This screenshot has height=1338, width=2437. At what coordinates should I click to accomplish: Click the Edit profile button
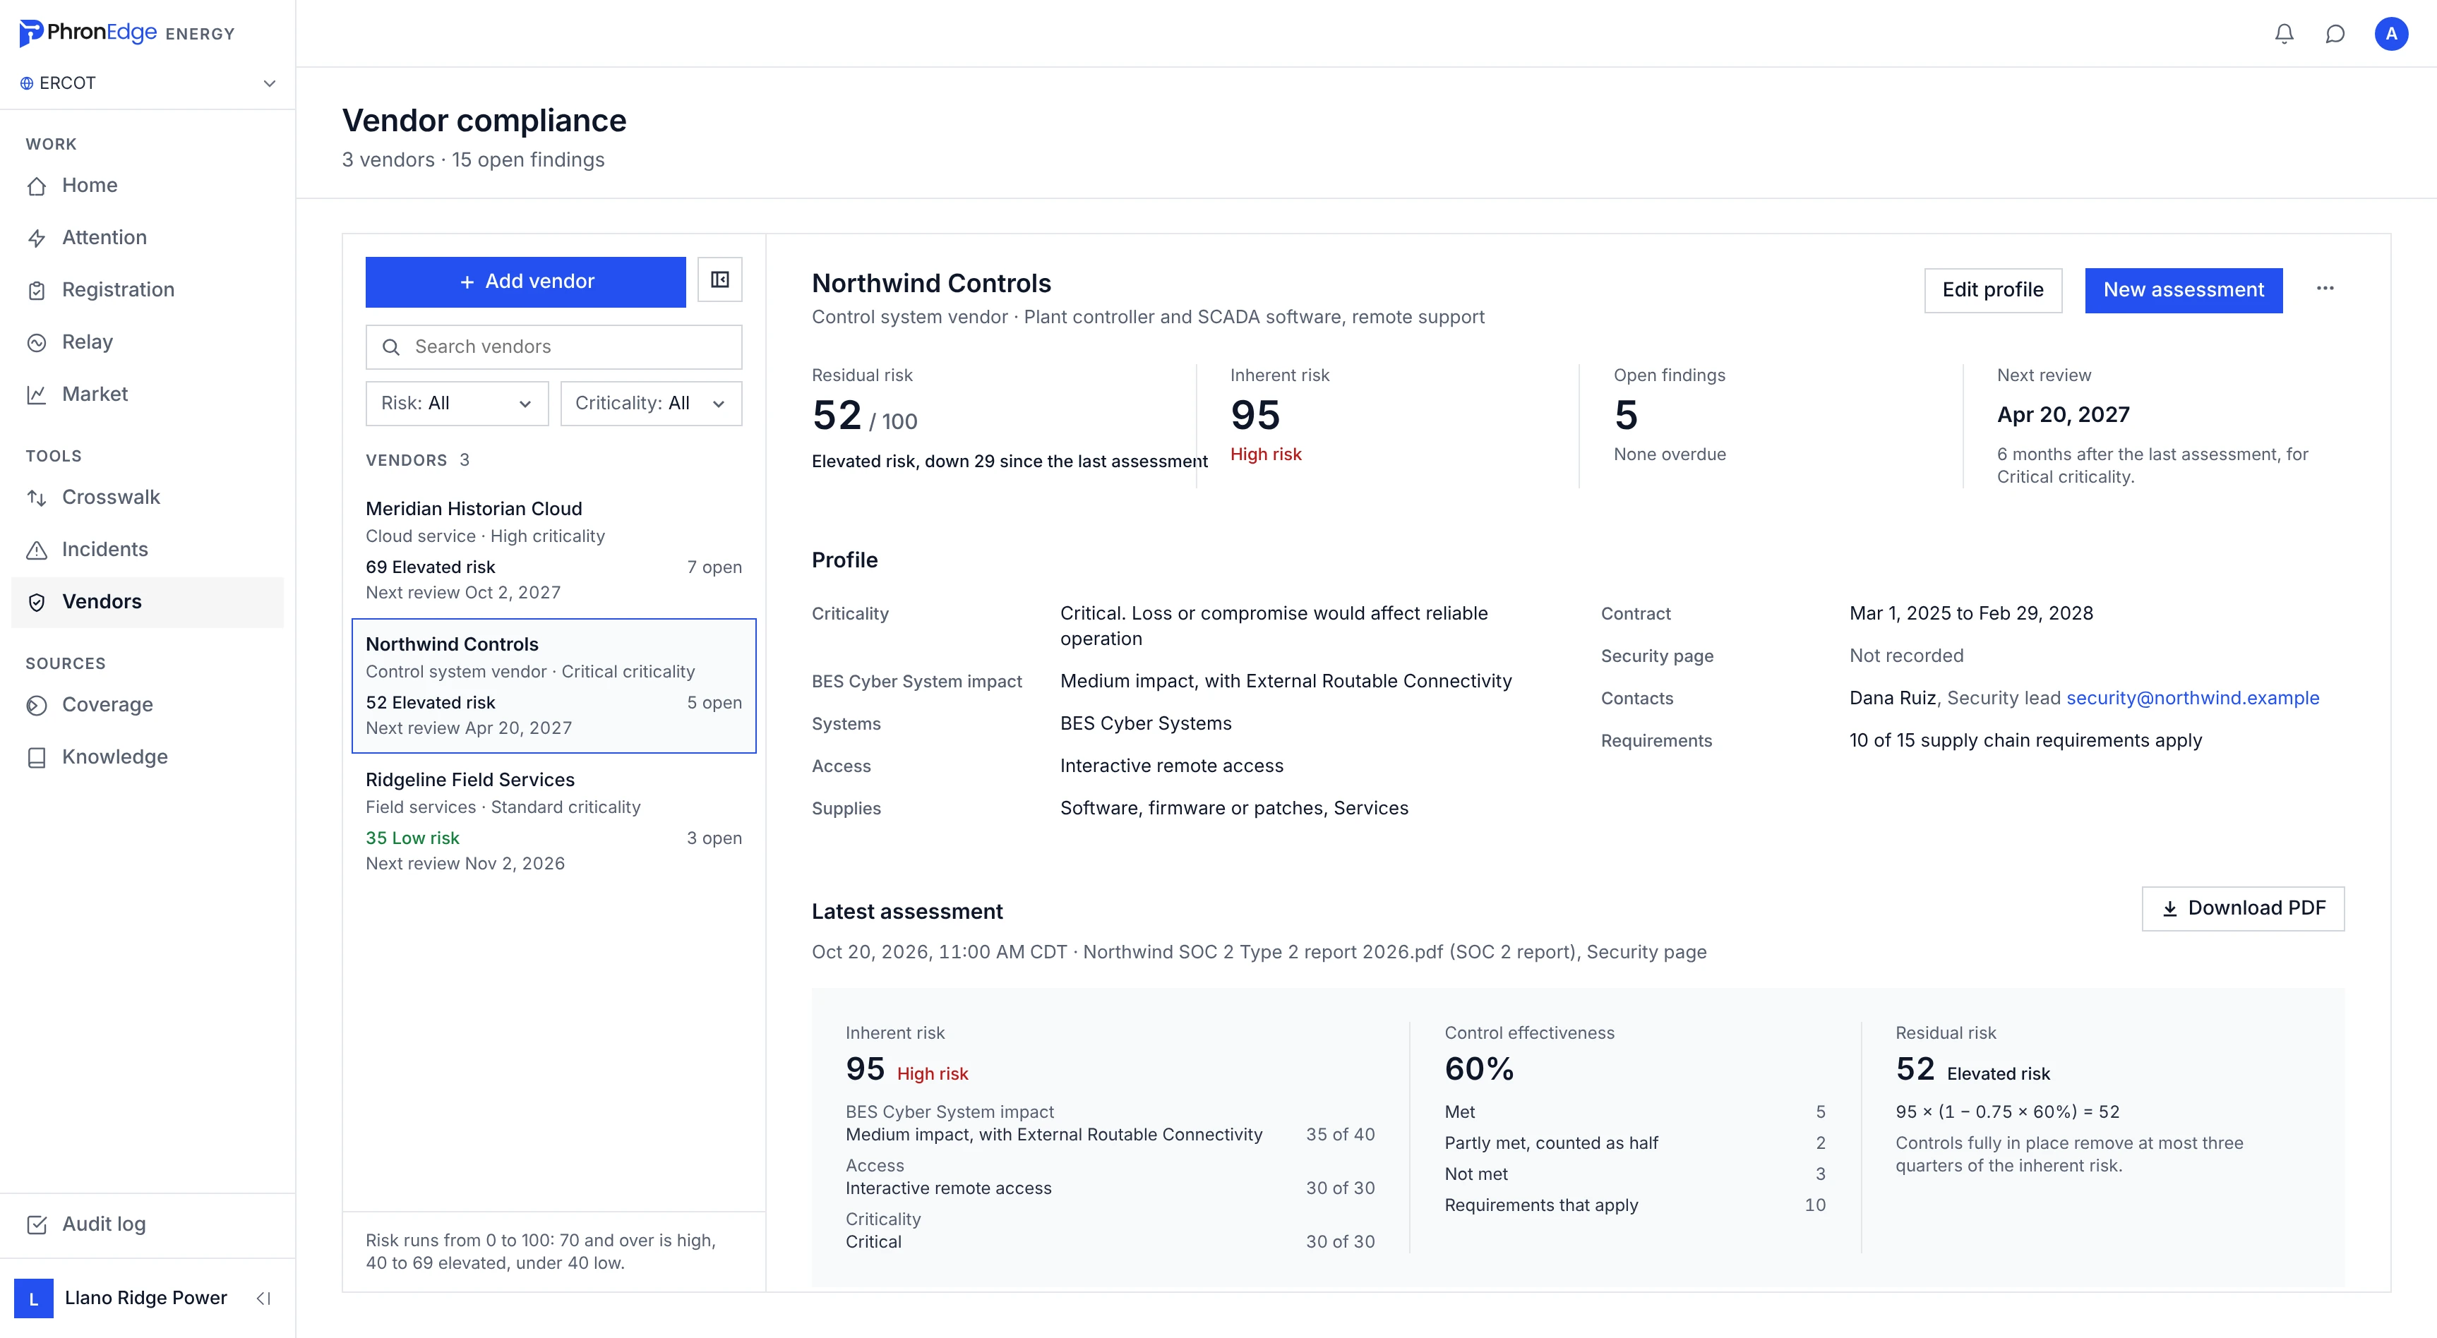pyautogui.click(x=1992, y=290)
